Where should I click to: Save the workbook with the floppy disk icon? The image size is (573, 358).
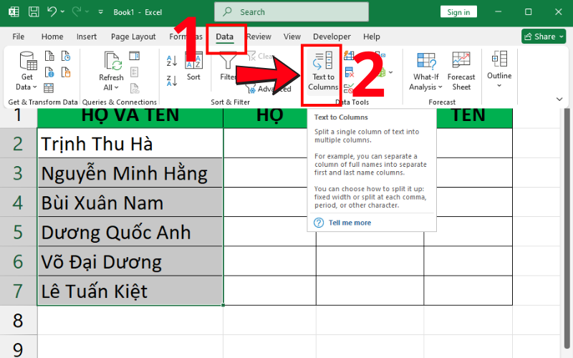(x=34, y=12)
